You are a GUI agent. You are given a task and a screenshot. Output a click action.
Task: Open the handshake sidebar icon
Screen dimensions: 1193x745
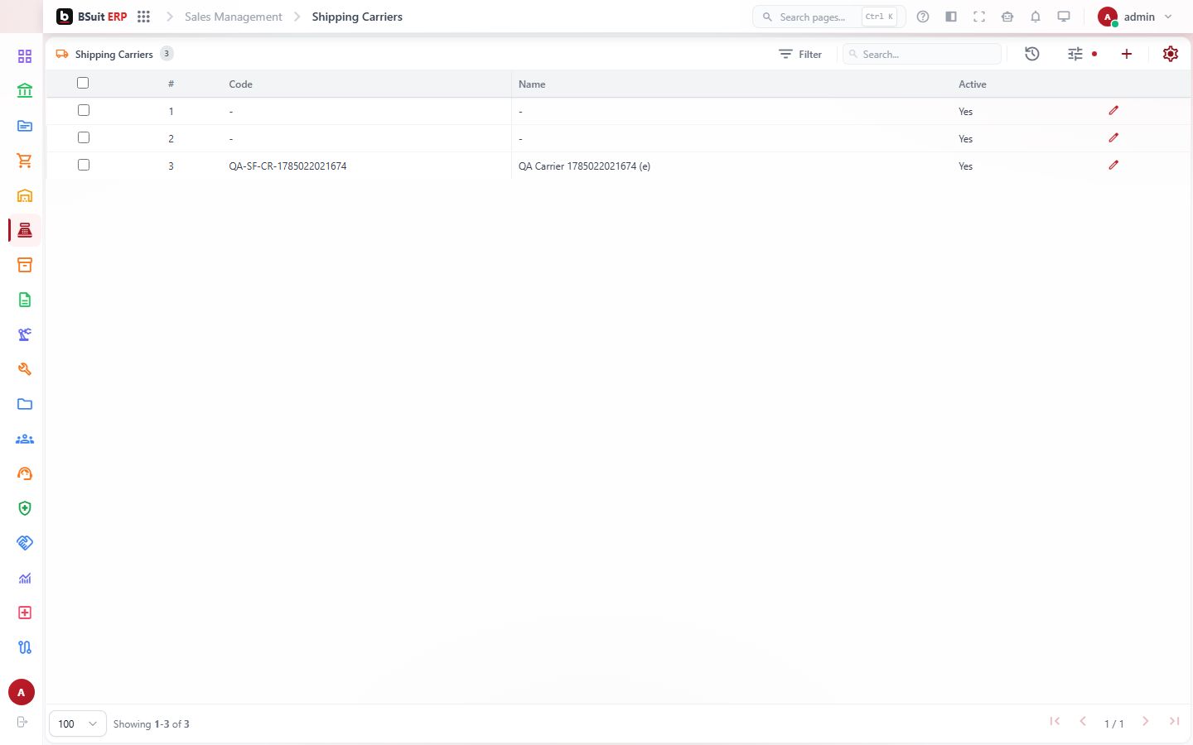pos(25,543)
